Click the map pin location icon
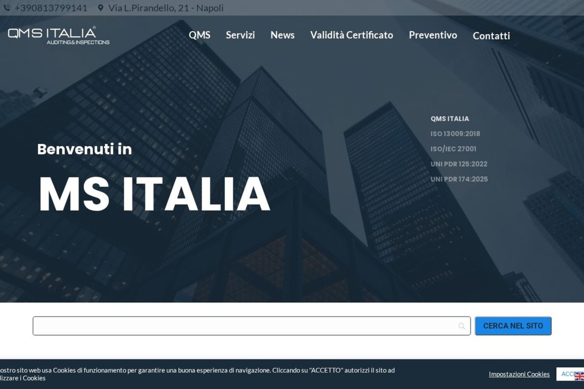This screenshot has width=584, height=389. (x=100, y=8)
